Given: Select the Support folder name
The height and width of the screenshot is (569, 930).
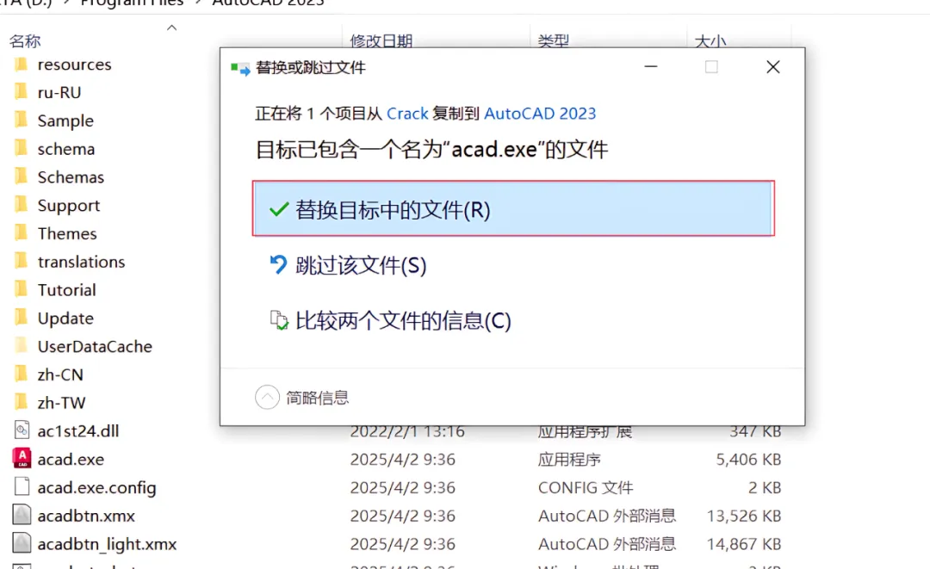Looking at the screenshot, I should coord(69,206).
